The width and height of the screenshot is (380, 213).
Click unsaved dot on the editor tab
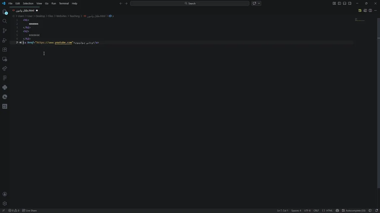[x=37, y=10]
